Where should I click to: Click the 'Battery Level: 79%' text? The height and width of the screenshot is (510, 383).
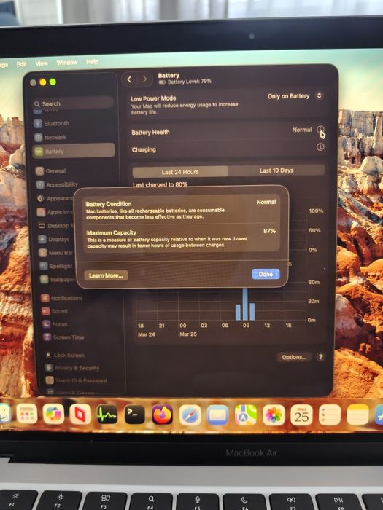click(x=190, y=82)
